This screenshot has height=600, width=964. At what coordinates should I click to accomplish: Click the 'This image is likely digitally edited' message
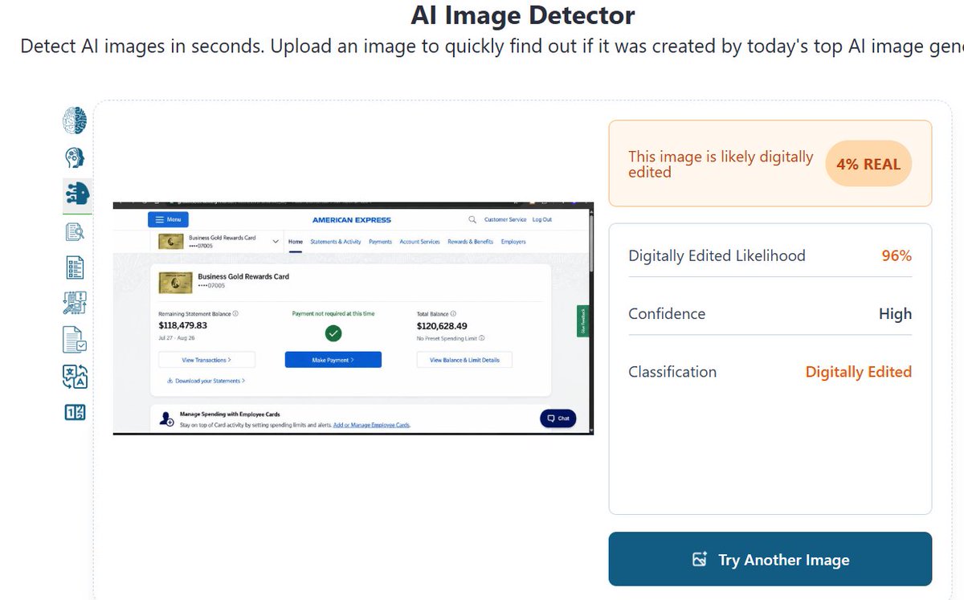click(x=721, y=164)
